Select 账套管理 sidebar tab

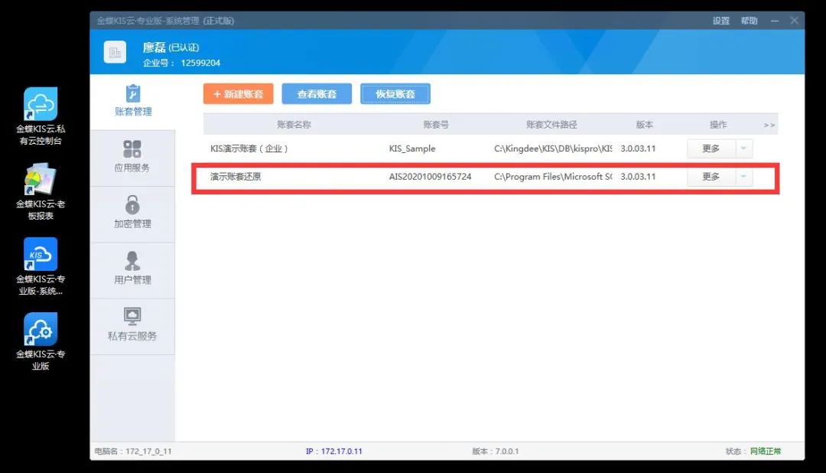coord(133,101)
